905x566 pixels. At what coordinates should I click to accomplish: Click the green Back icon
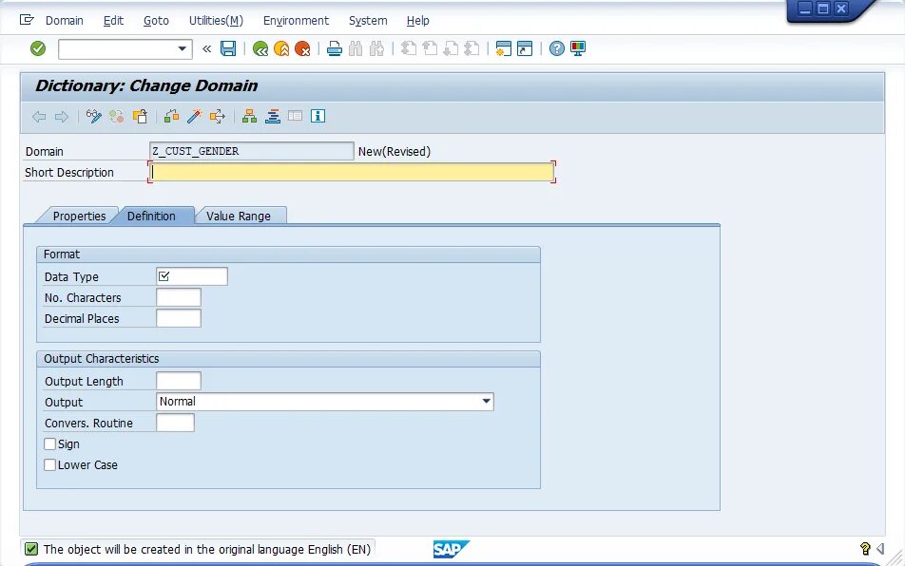[260, 49]
